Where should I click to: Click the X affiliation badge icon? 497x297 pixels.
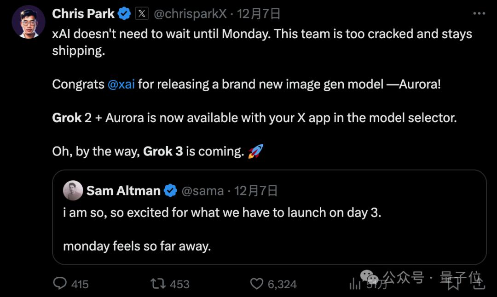pos(142,14)
